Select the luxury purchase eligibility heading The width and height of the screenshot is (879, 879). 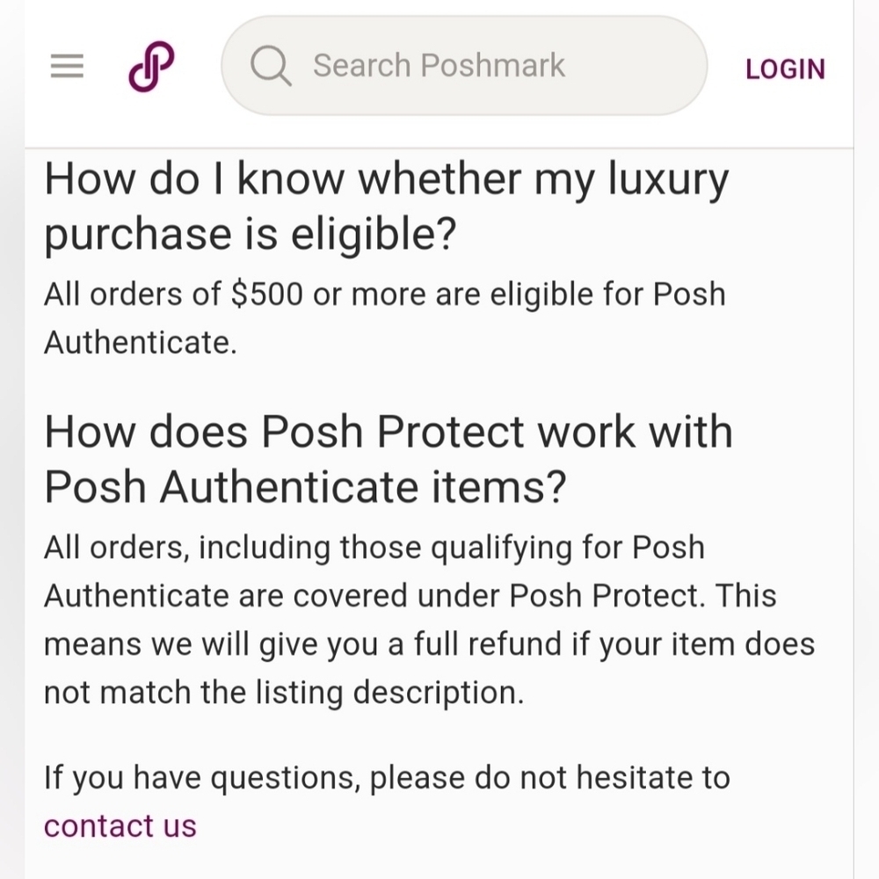click(x=386, y=206)
